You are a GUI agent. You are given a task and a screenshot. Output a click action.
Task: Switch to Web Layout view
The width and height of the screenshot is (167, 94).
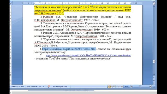[x=116, y=86]
